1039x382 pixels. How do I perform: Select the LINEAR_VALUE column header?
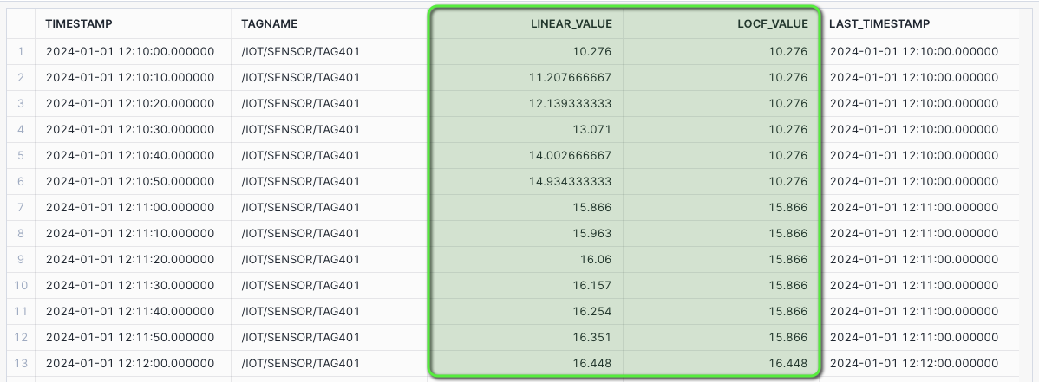pos(572,24)
